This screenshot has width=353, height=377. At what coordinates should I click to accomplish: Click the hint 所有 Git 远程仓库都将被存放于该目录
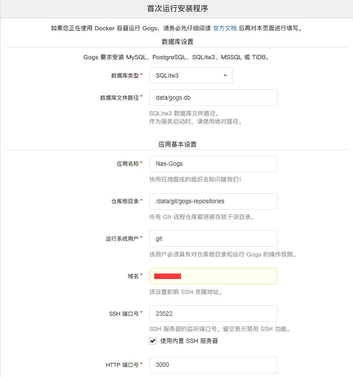[203, 217]
